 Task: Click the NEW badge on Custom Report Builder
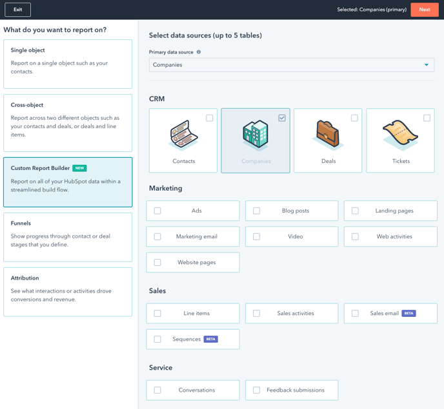click(x=79, y=168)
